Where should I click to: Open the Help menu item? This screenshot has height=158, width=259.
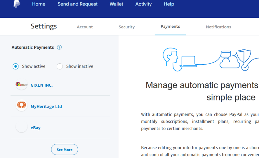tap(169, 4)
